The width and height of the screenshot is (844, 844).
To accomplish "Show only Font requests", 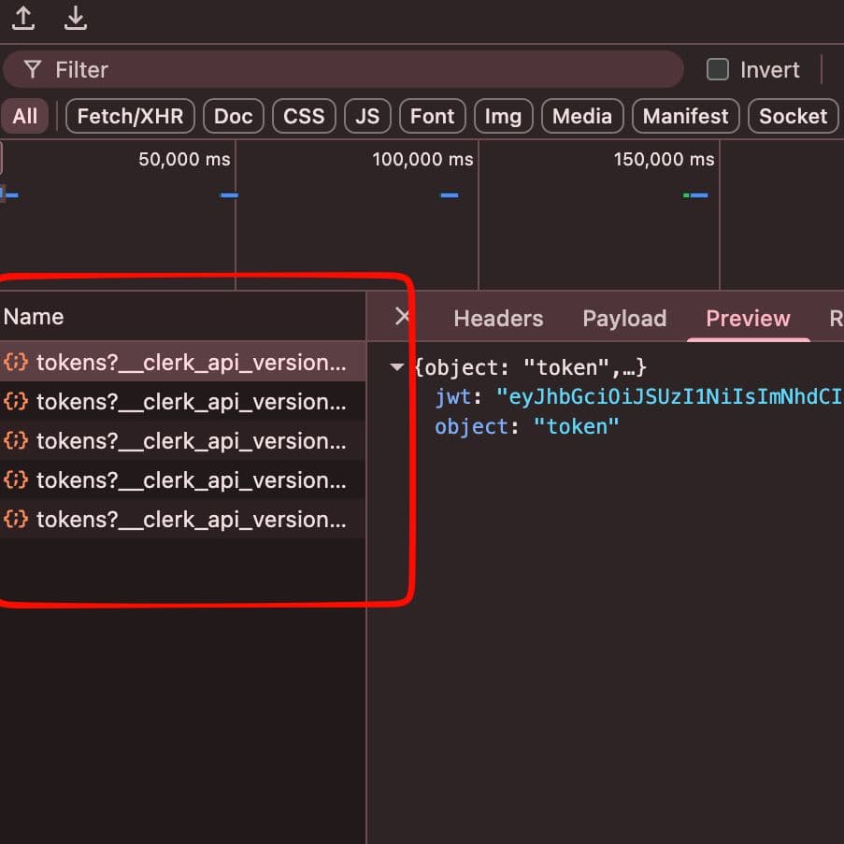I will click(x=432, y=116).
